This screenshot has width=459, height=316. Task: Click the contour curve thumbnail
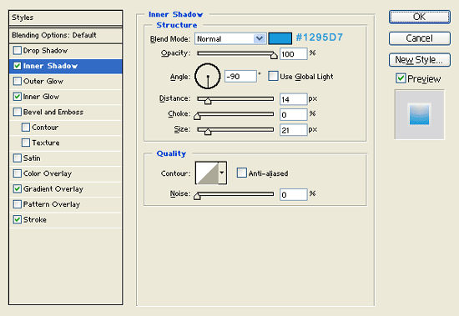click(x=207, y=173)
